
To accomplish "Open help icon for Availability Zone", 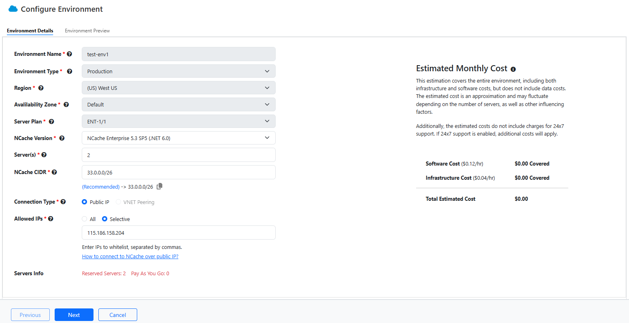I will tap(66, 104).
